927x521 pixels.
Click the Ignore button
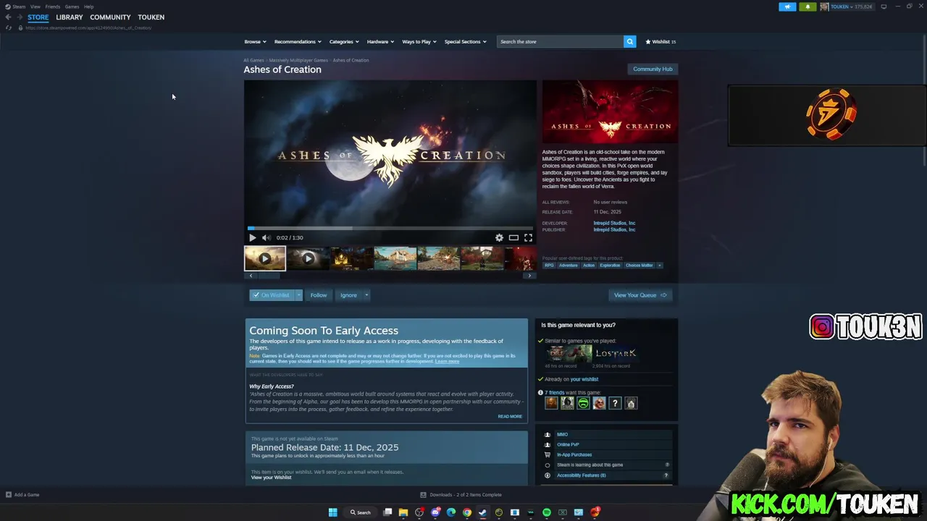[348, 295]
